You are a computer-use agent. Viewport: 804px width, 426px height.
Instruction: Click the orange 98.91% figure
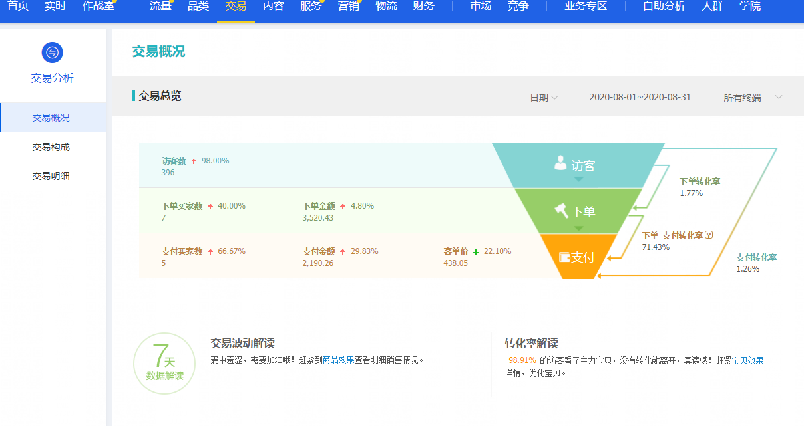(x=522, y=360)
